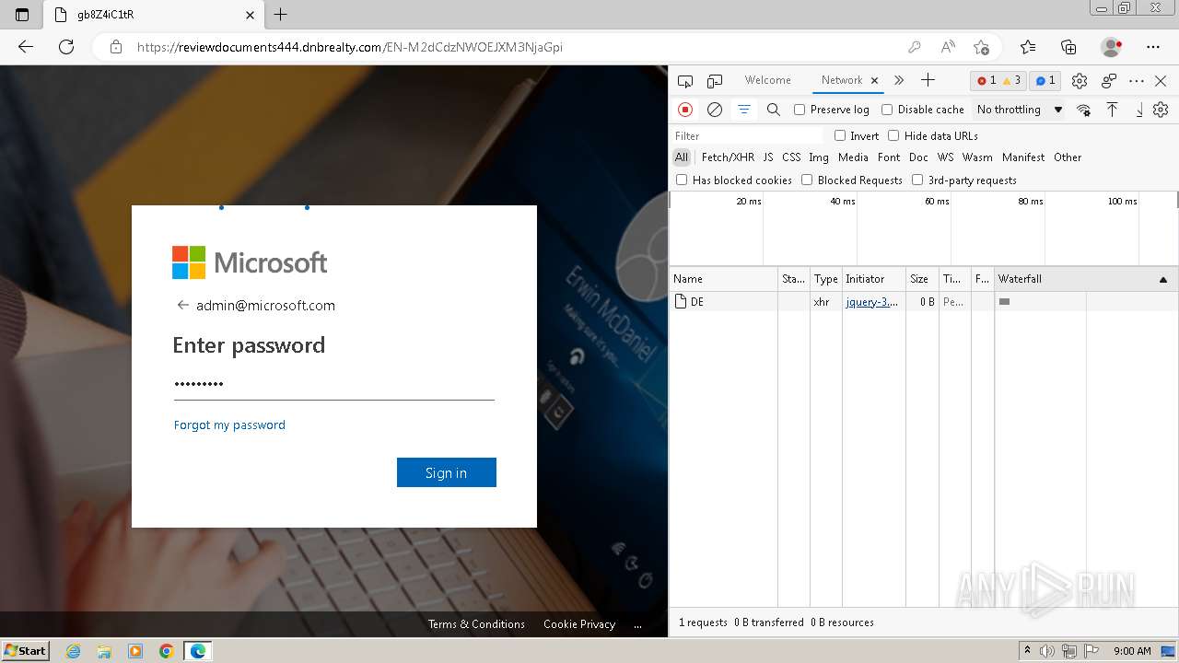Open the Forgot my password link

229,425
